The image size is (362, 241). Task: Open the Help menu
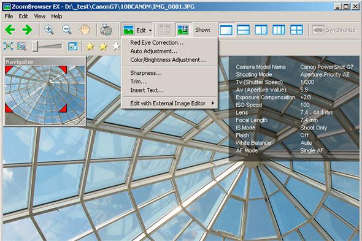coord(56,17)
